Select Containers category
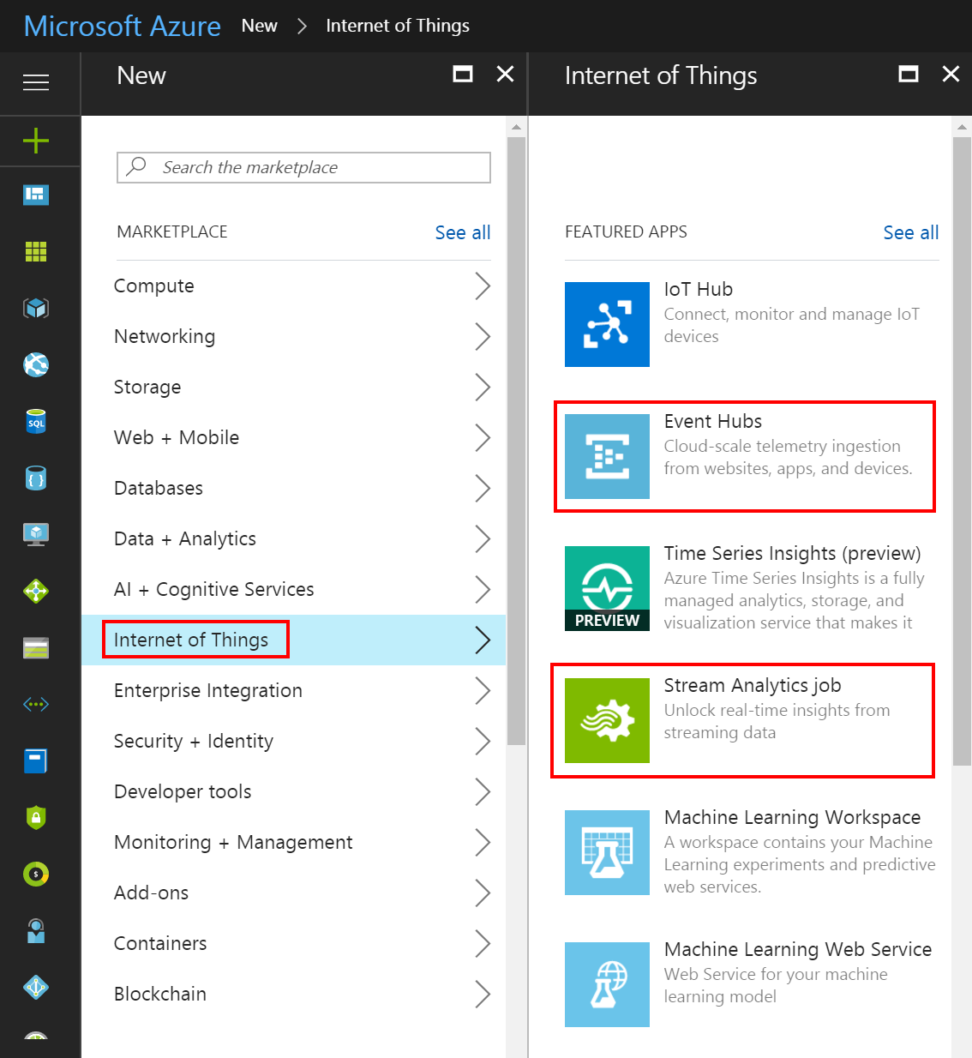Viewport: 972px width, 1058px height. point(293,943)
